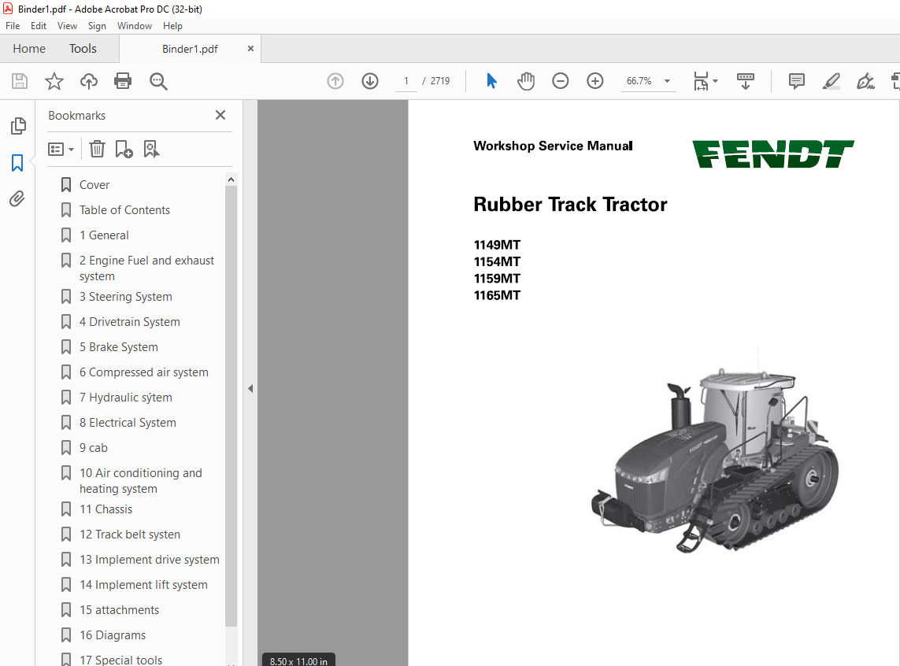Open the 16 Diagrams bookmark
Viewport: 900px width, 666px height.
[113, 635]
